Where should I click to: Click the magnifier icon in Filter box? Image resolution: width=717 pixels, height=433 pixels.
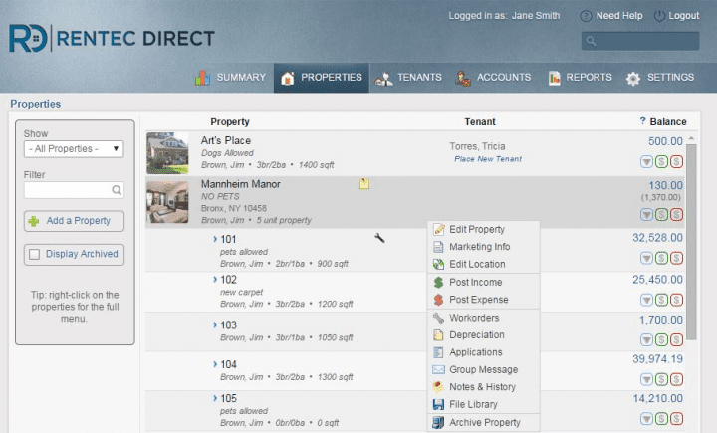tap(117, 190)
